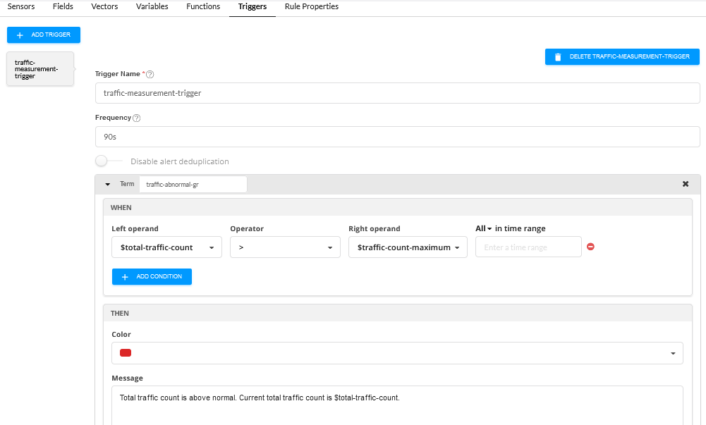
Task: Click Delete Traffic-Measurement-Trigger button
Action: pyautogui.click(x=621, y=56)
